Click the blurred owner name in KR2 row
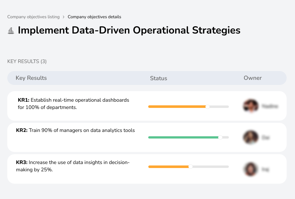 coord(266,138)
